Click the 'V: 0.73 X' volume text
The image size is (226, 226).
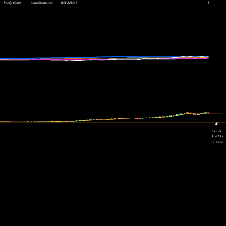pos(217,137)
